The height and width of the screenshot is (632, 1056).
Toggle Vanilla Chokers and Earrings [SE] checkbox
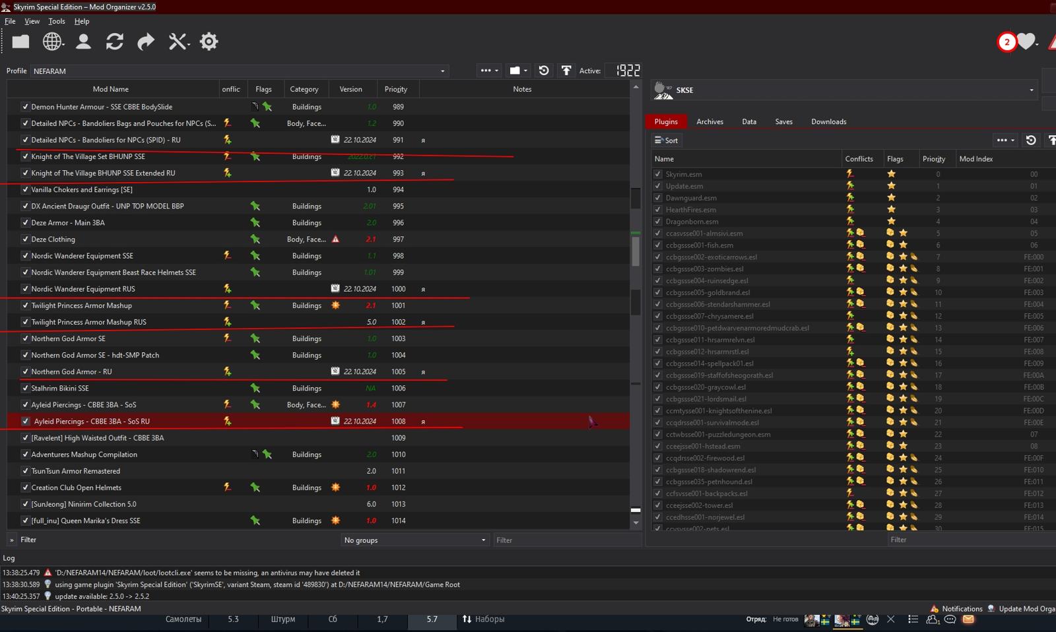[x=25, y=189]
